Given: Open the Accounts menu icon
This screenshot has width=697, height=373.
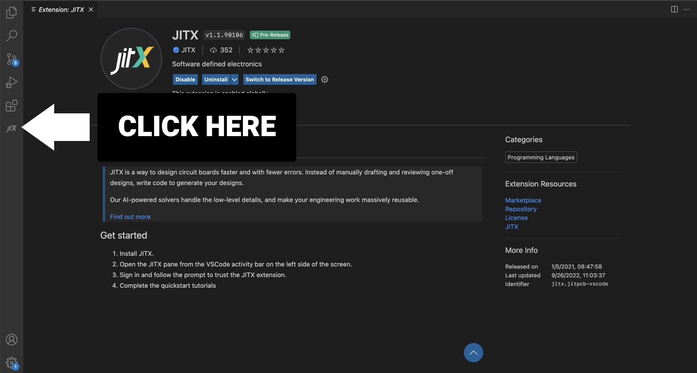Looking at the screenshot, I should [12, 340].
